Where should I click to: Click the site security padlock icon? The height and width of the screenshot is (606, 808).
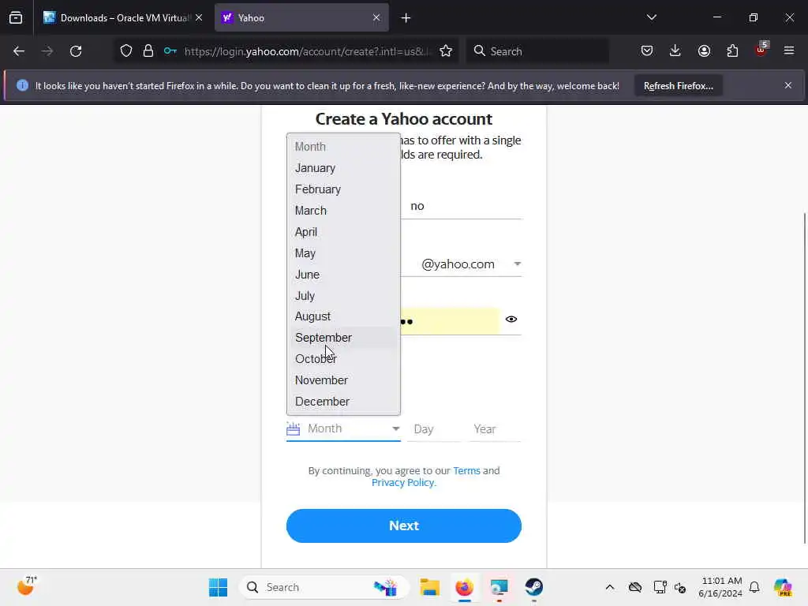click(x=148, y=51)
